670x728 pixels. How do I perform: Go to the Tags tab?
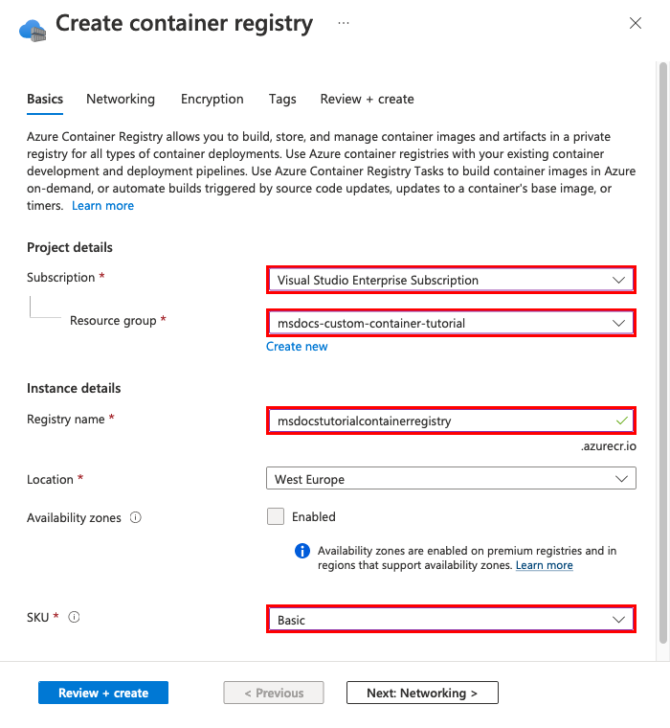tap(282, 99)
